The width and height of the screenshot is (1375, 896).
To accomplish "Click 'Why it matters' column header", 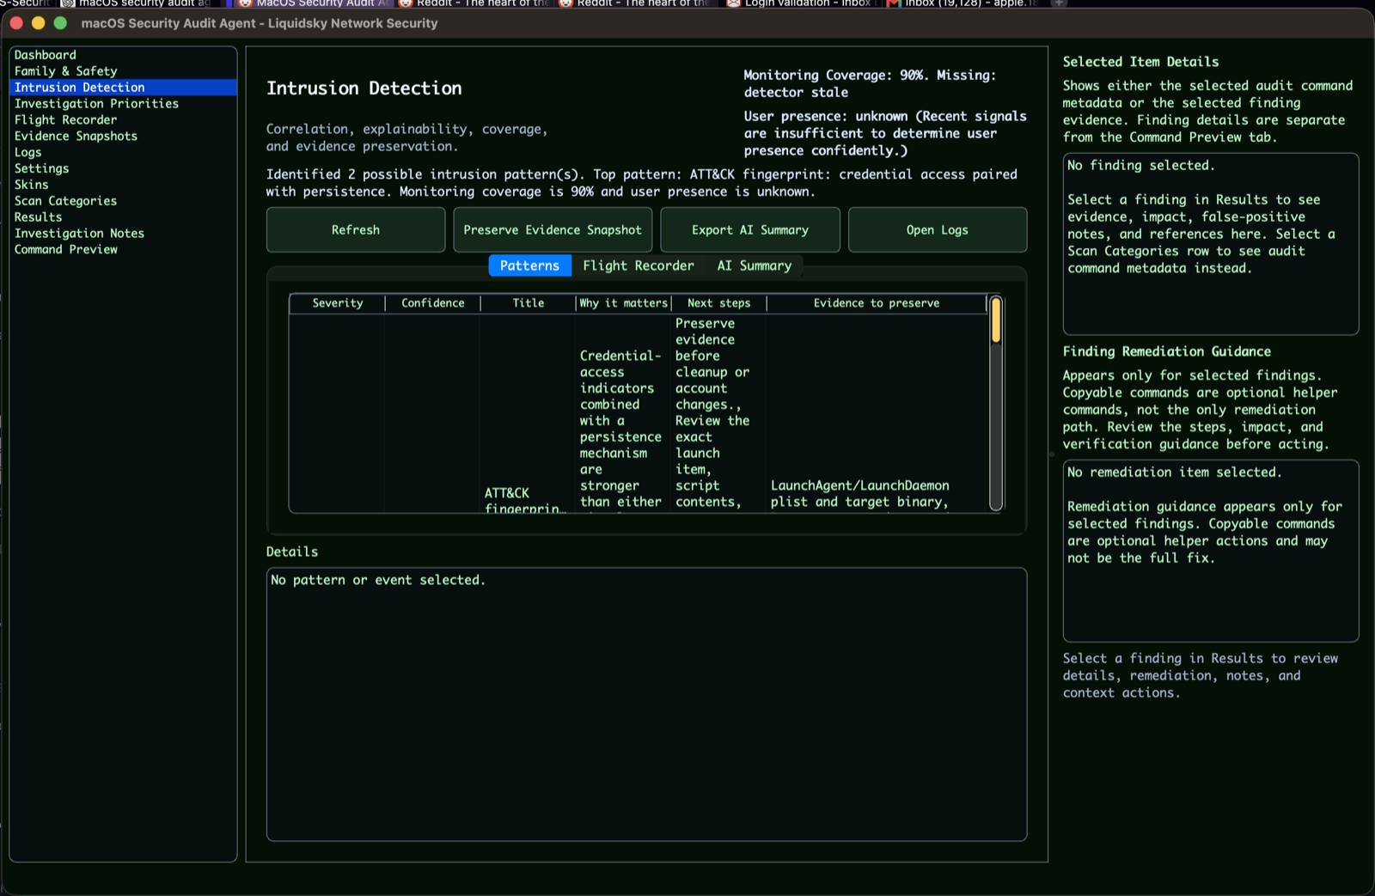I will pos(623,303).
